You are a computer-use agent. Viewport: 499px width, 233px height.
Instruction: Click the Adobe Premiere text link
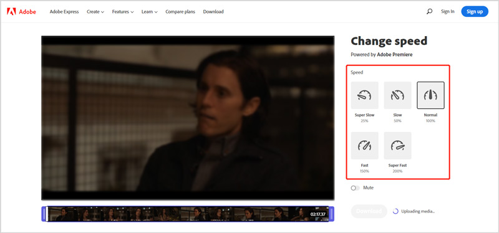click(395, 55)
